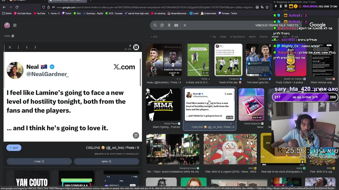Open the StreamElements bookmark
This screenshot has width=339, height=190.
tap(177, 13)
